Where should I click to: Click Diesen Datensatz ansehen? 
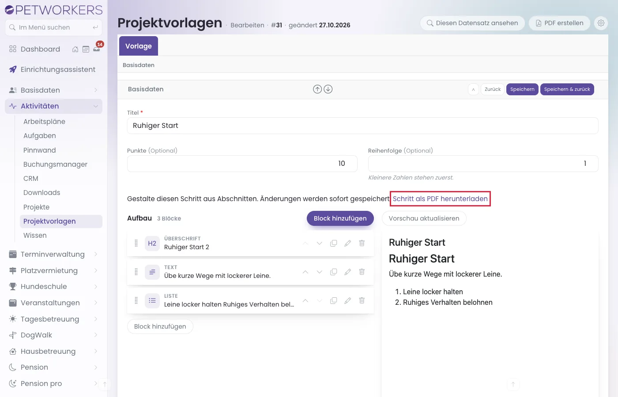[x=472, y=23]
